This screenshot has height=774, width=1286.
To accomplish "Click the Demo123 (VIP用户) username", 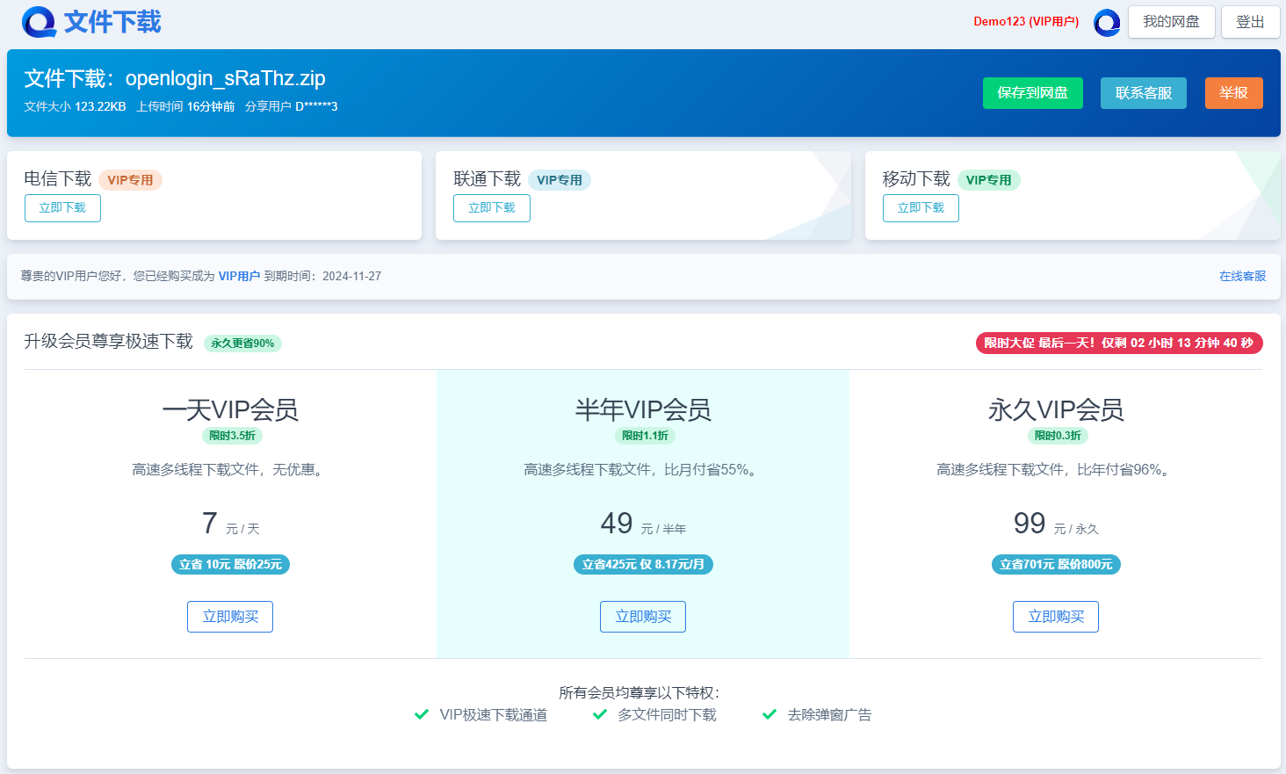I will 1026,22.
